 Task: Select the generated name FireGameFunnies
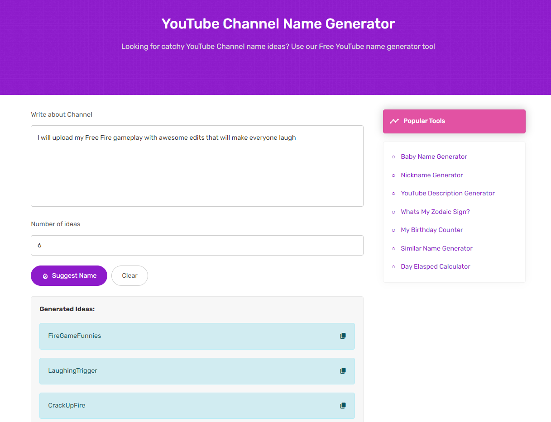tap(74, 336)
